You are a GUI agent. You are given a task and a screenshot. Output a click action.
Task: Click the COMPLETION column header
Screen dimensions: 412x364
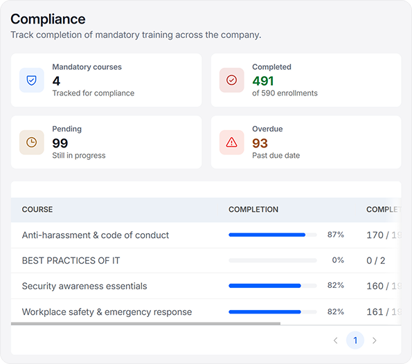253,209
